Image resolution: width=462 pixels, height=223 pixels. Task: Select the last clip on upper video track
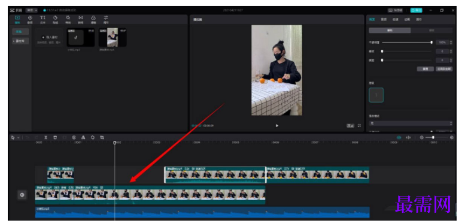[x=317, y=175]
